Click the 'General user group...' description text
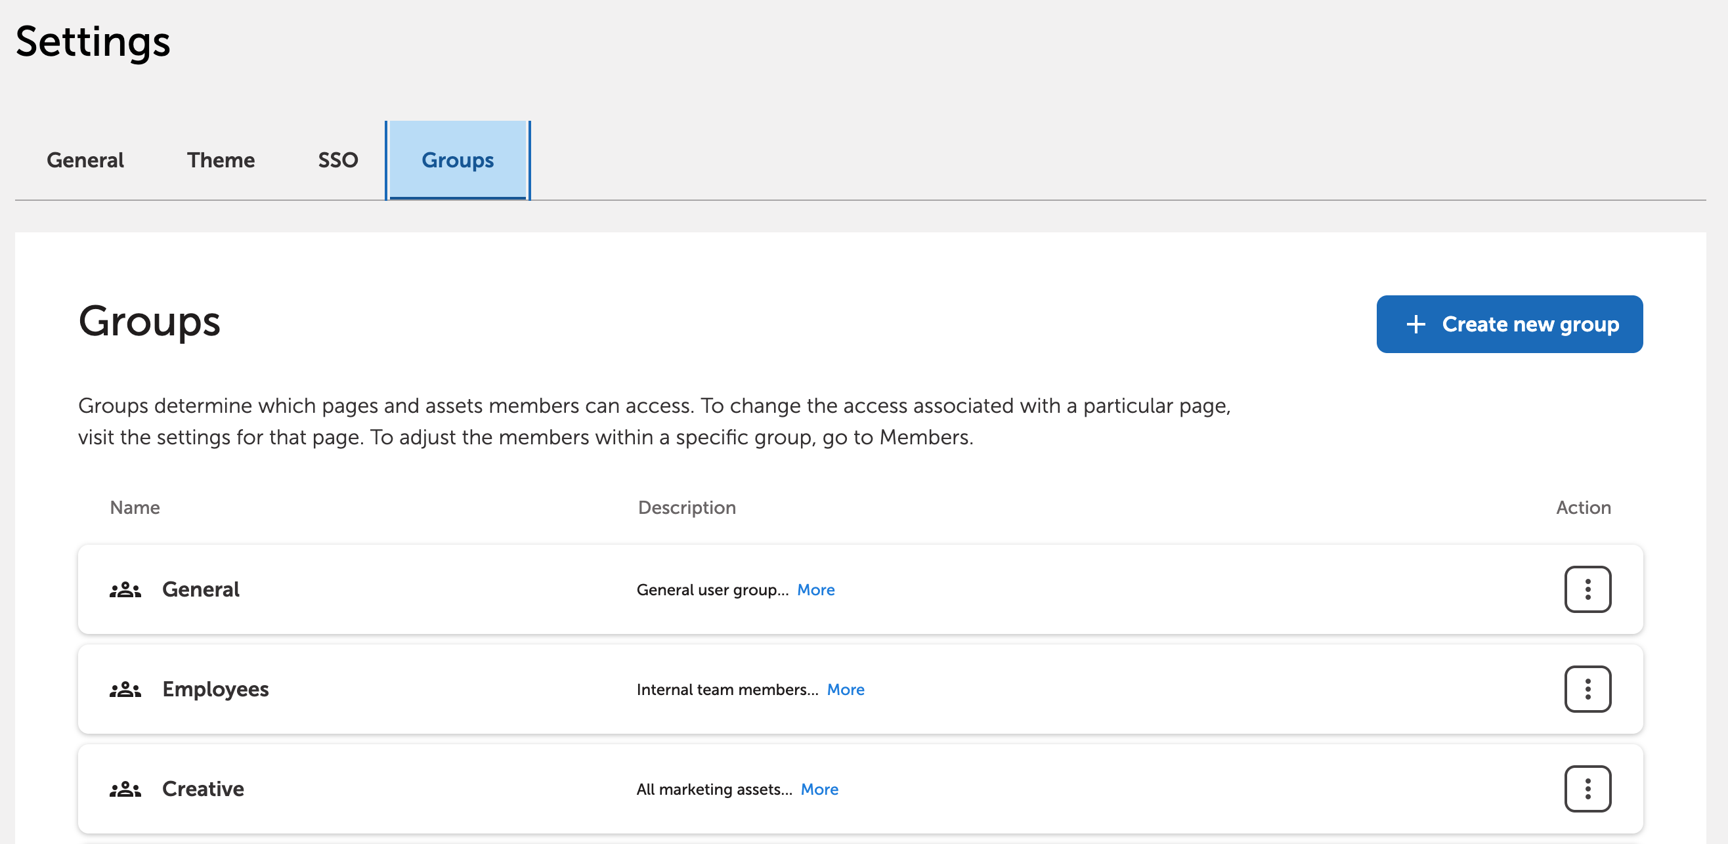The height and width of the screenshot is (844, 1728). (x=712, y=590)
